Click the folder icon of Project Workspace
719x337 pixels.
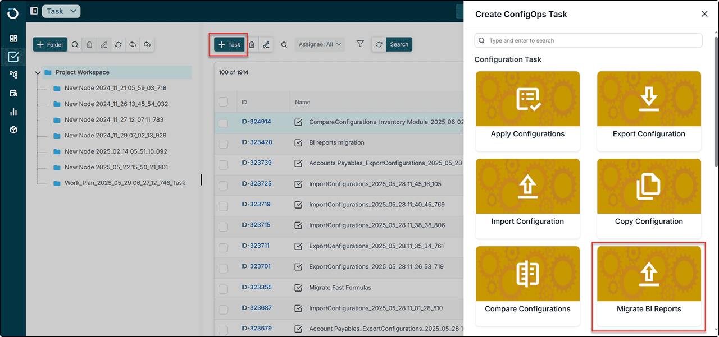[x=48, y=72]
